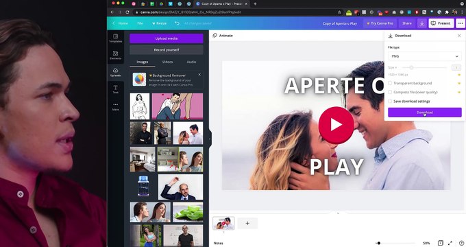Bookmark the page with the star icon

coord(339,12)
